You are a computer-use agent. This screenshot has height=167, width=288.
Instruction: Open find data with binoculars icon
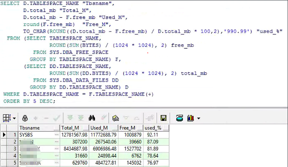(x=92, y=118)
